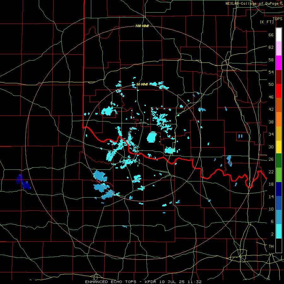This screenshot has height=284, width=284.
Task: Select the '10' scale label
Action: pyautogui.click(x=271, y=209)
